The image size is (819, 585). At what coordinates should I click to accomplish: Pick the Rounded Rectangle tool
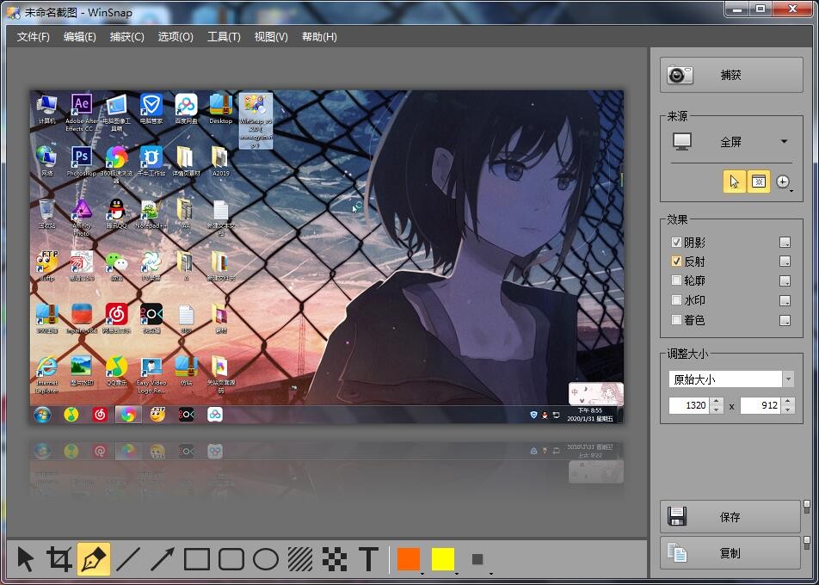[x=231, y=559]
